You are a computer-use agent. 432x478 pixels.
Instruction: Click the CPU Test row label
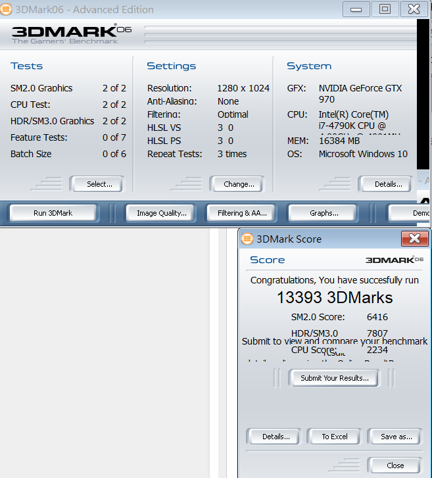(x=30, y=105)
